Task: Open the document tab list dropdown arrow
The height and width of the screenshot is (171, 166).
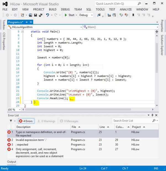Action: tap(157, 22)
